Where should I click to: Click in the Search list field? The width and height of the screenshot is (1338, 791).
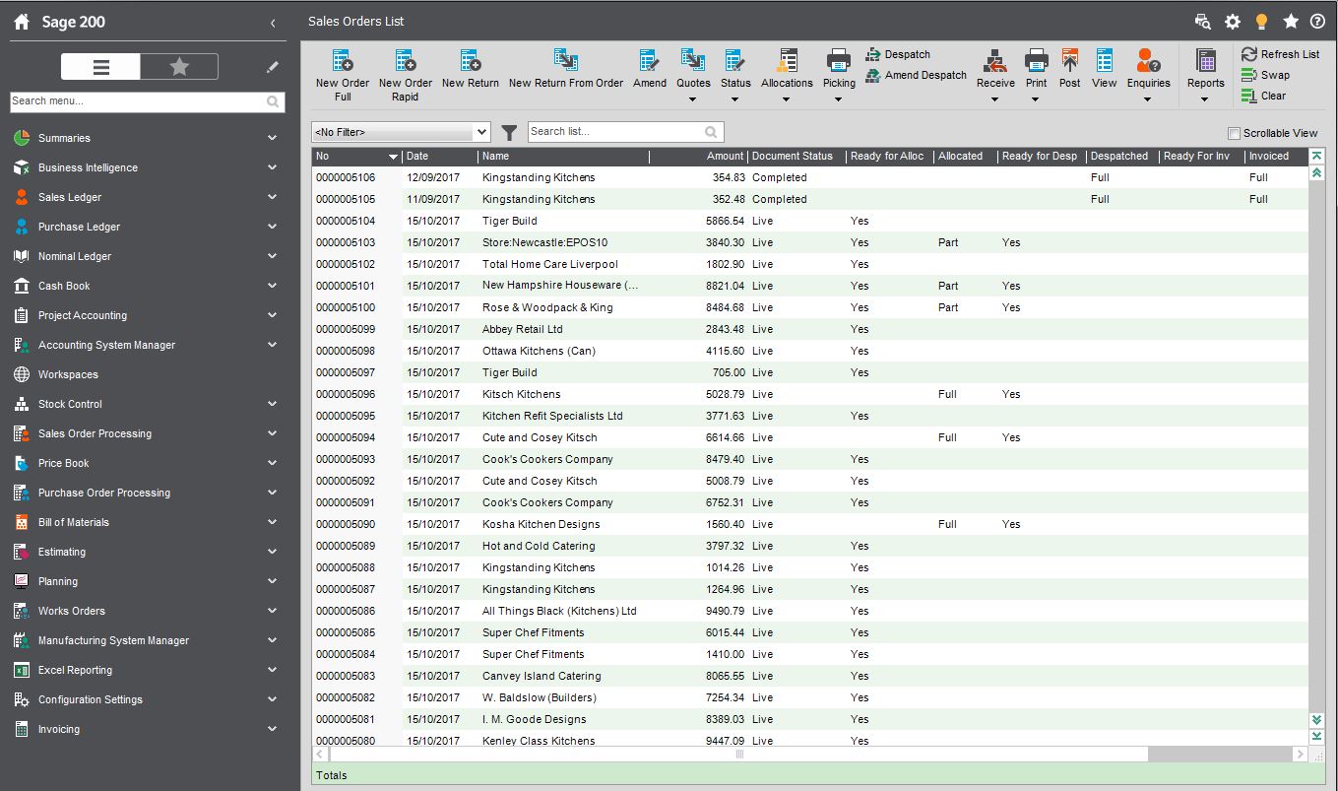[x=625, y=132]
